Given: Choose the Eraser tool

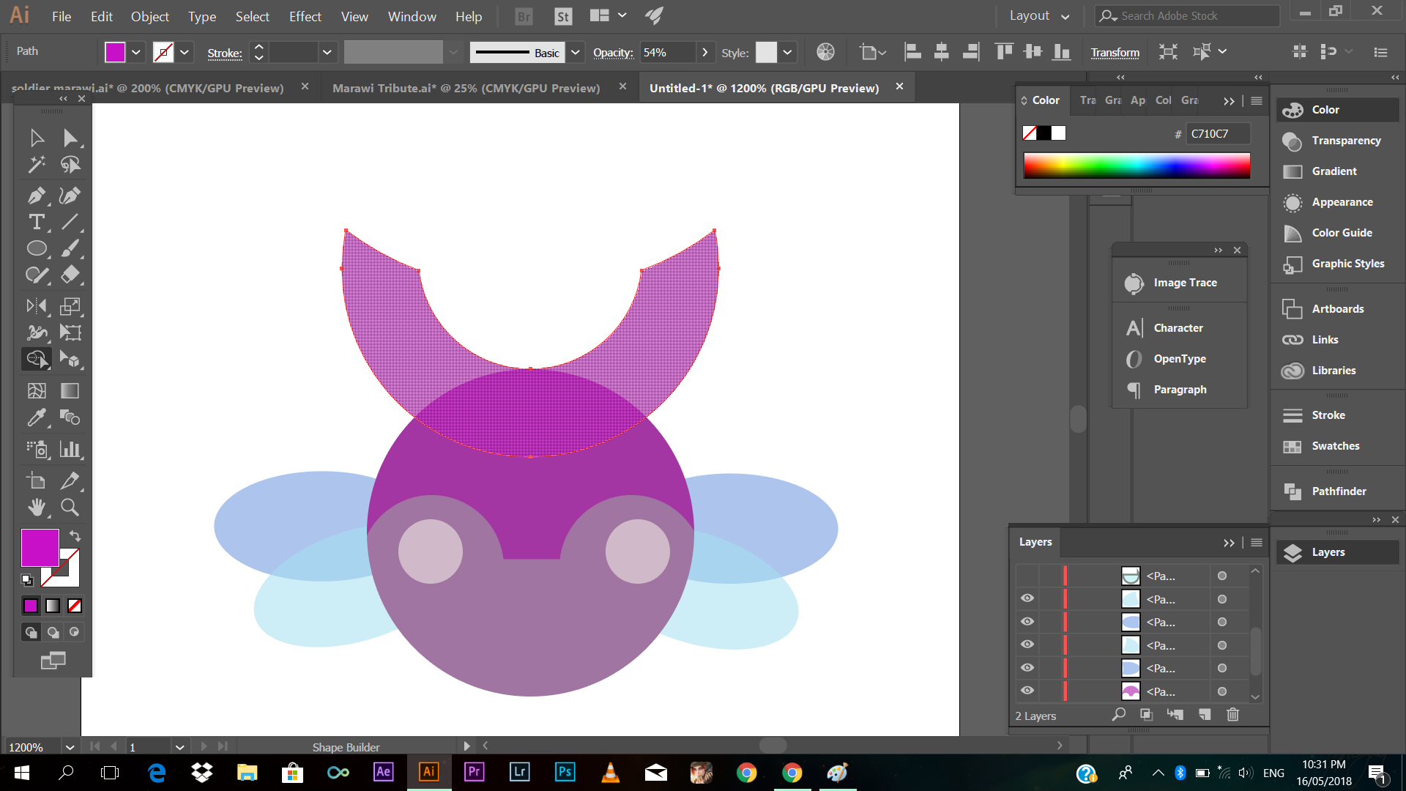Looking at the screenshot, I should click(x=70, y=275).
